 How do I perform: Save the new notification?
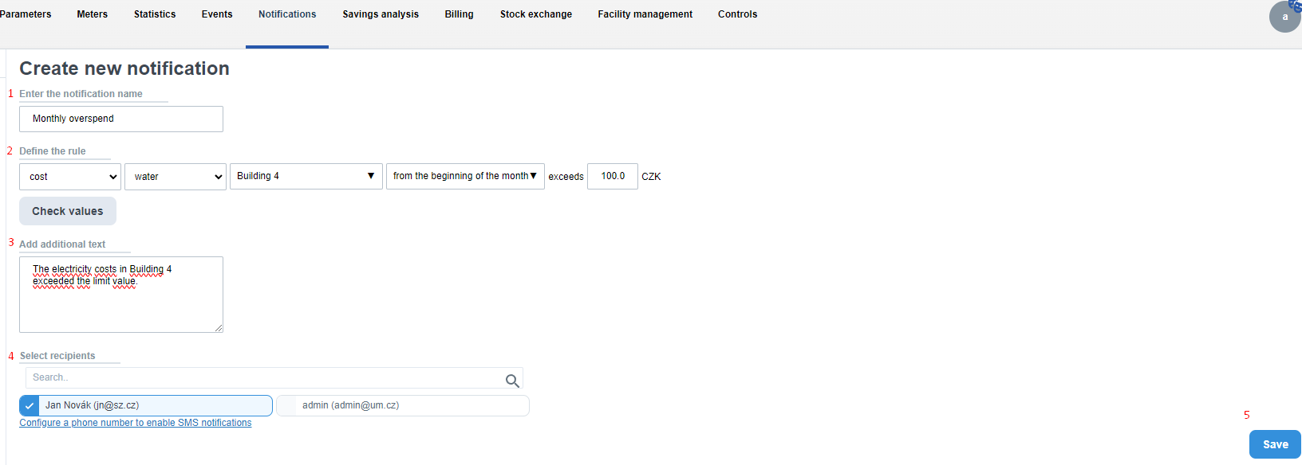(x=1275, y=444)
